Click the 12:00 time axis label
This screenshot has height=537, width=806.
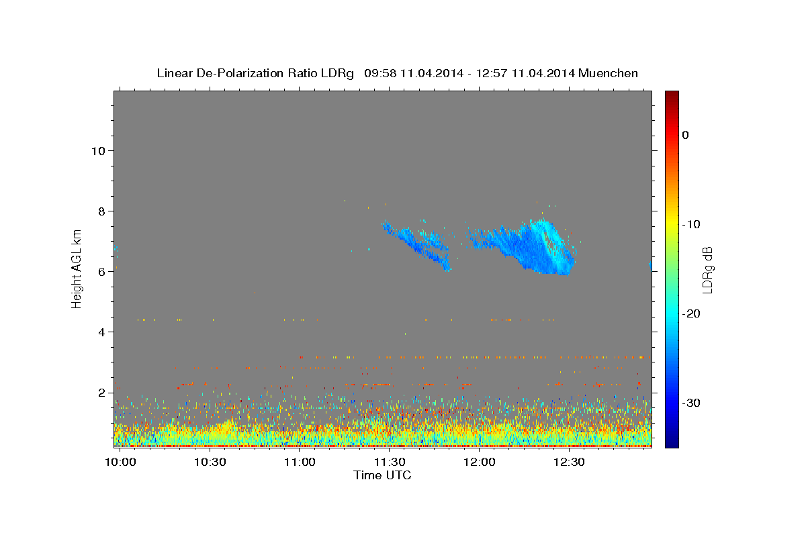click(x=480, y=462)
